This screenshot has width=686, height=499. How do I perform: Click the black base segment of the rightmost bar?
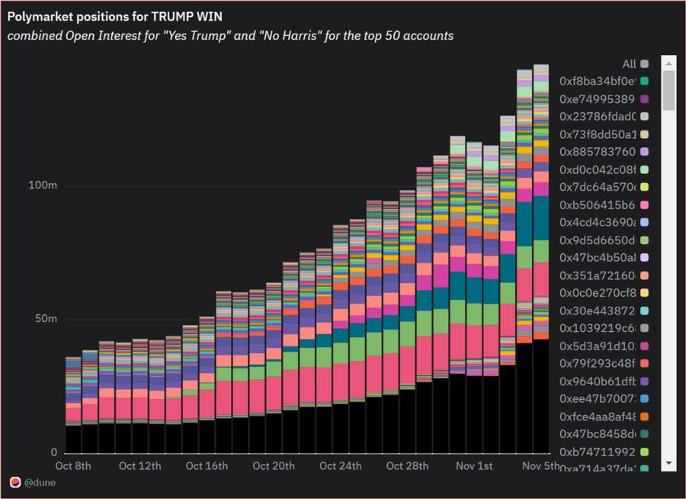(541, 396)
